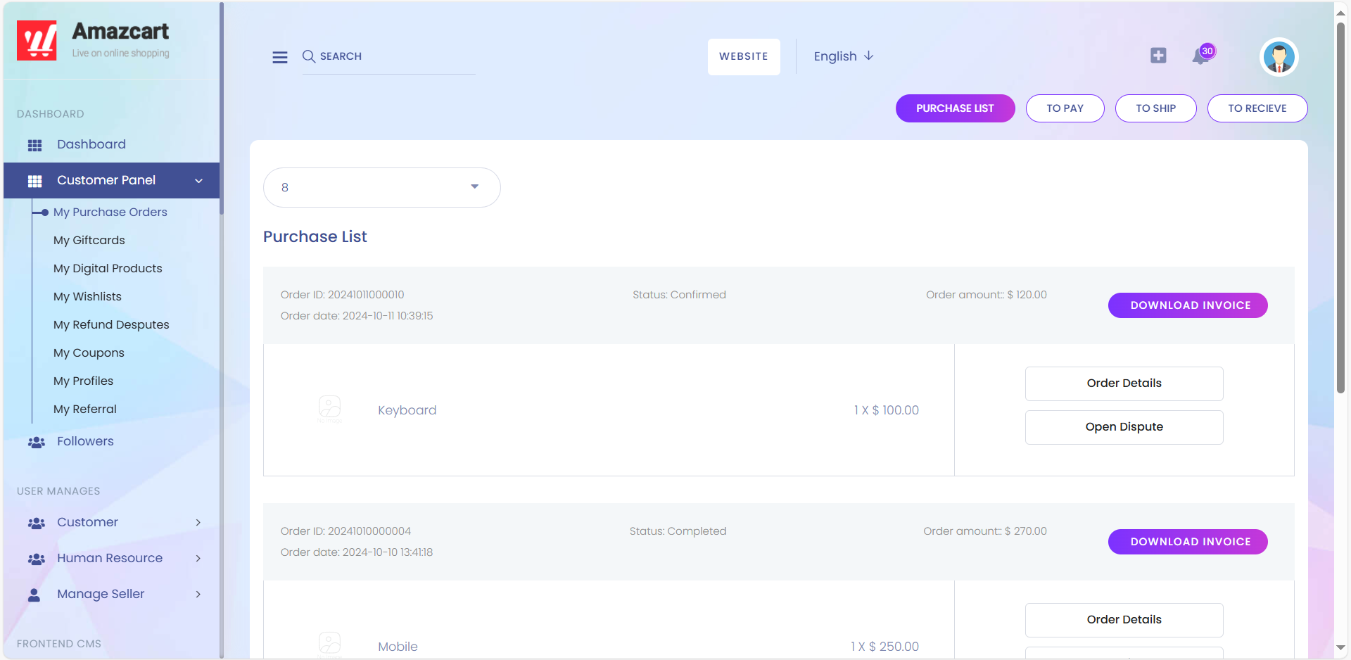Viewport: 1351px width, 660px height.
Task: Open the English language dropdown
Action: [x=843, y=56]
